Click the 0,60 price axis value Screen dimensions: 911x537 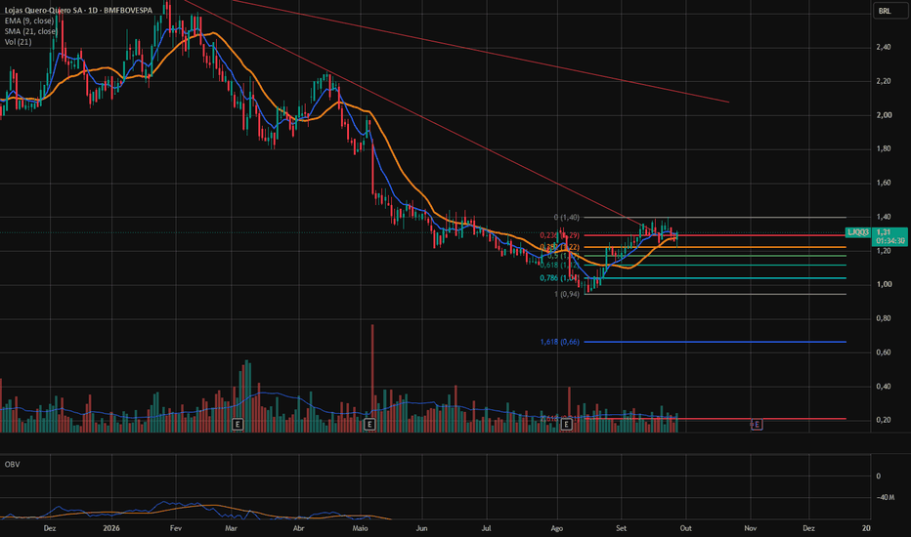[x=884, y=352]
